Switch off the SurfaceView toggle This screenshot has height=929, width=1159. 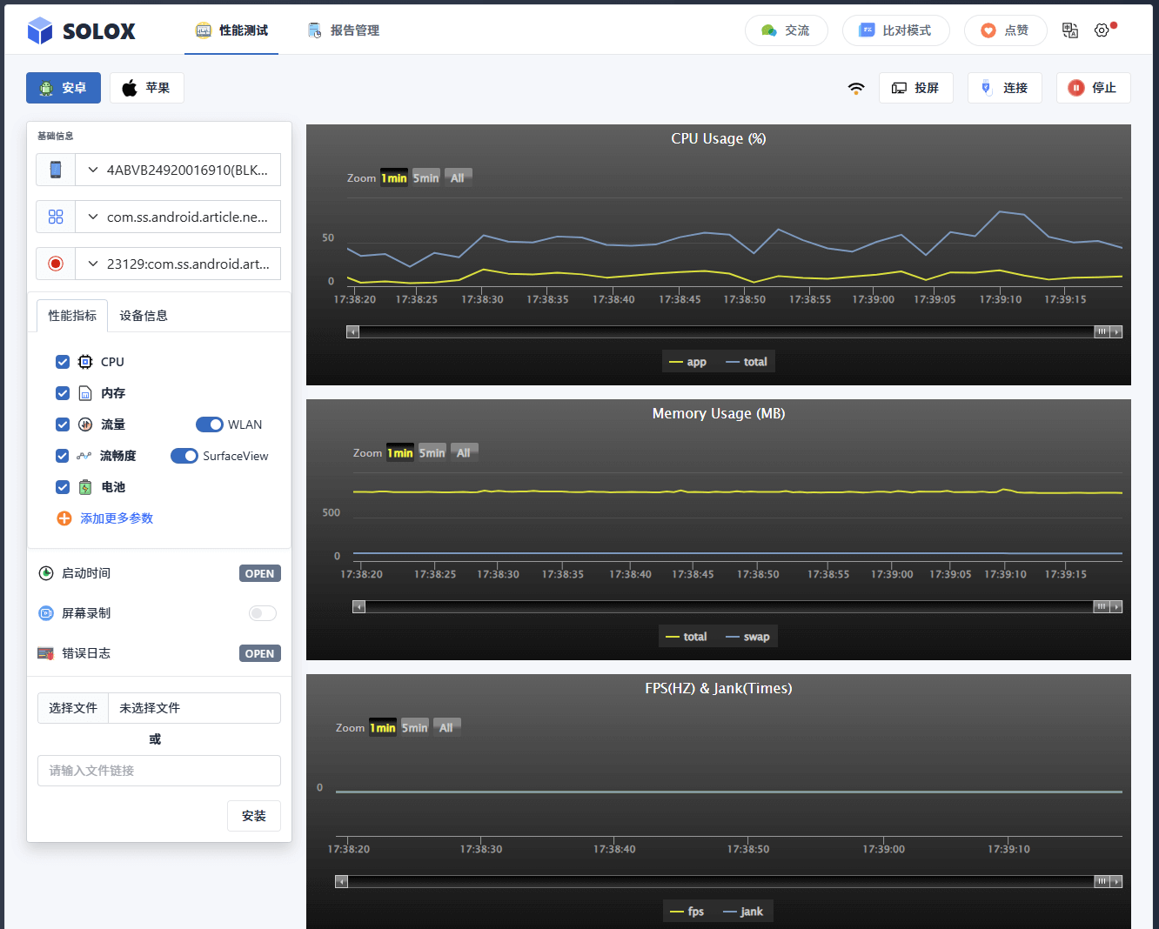point(184,456)
